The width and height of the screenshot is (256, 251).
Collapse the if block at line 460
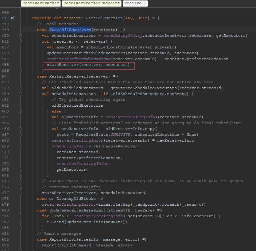[x=20, y=94]
